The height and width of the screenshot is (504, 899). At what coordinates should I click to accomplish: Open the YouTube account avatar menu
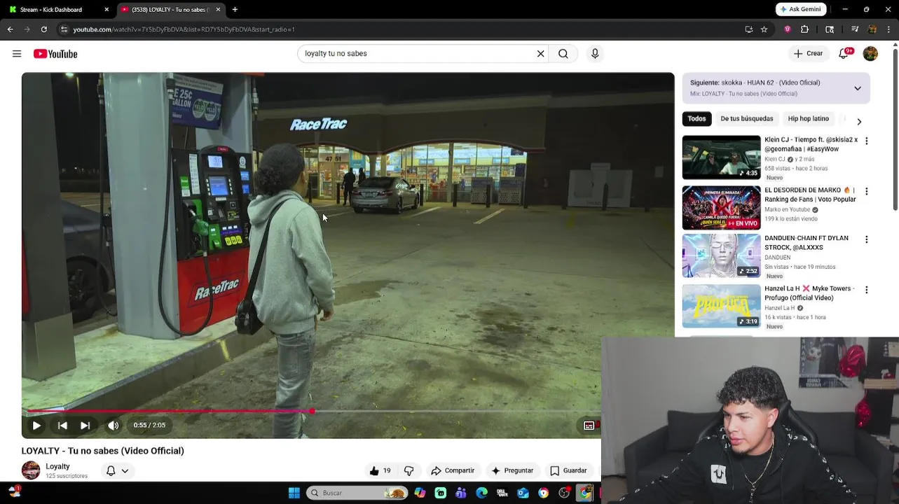870,54
